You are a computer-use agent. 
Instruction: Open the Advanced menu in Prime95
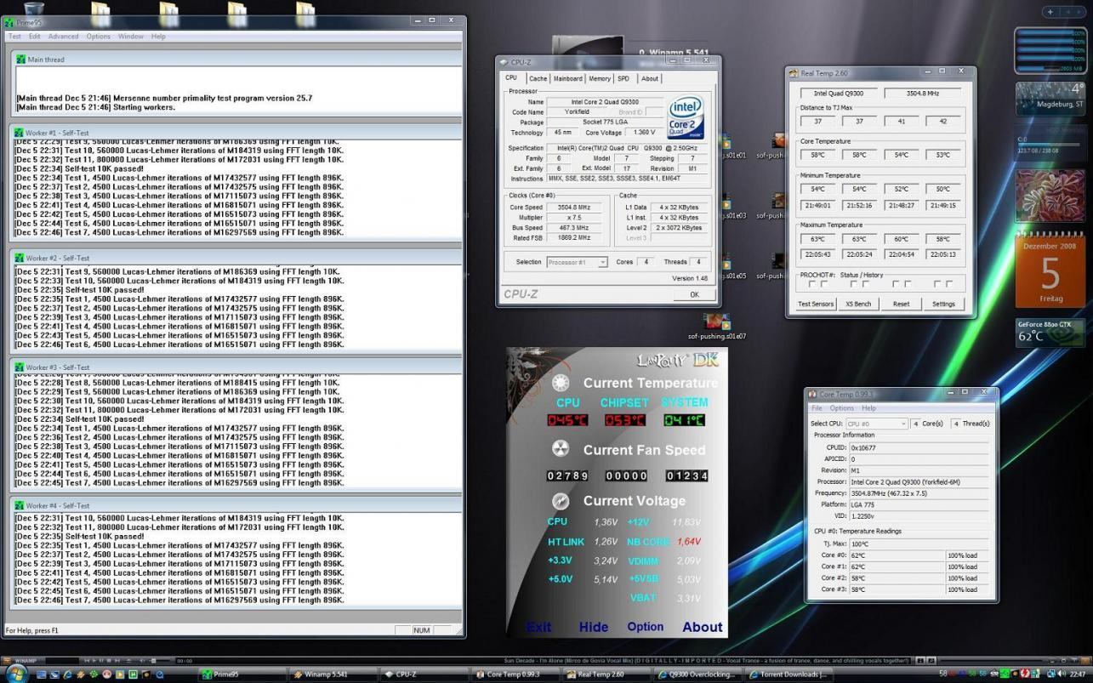pyautogui.click(x=63, y=37)
